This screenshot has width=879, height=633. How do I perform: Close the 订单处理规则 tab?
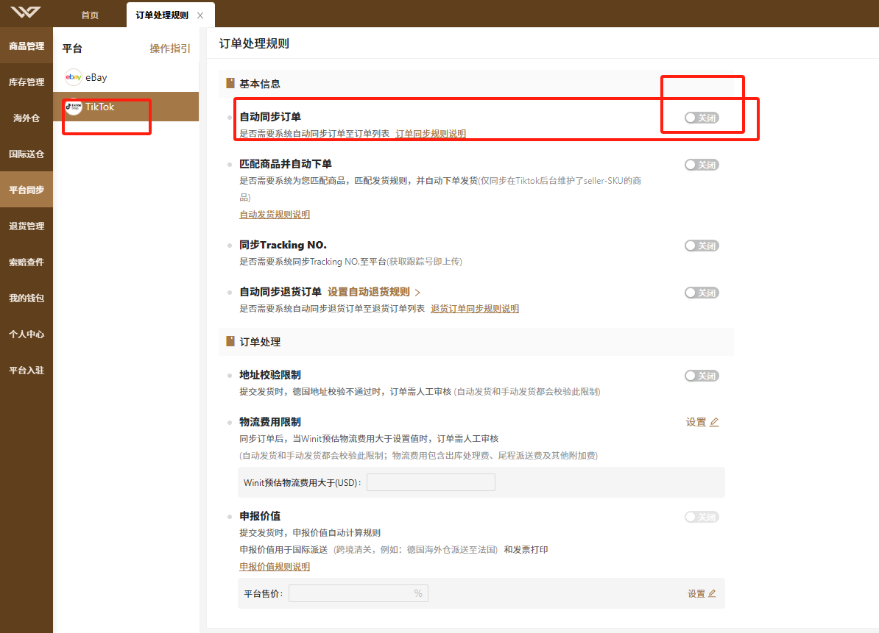(200, 15)
